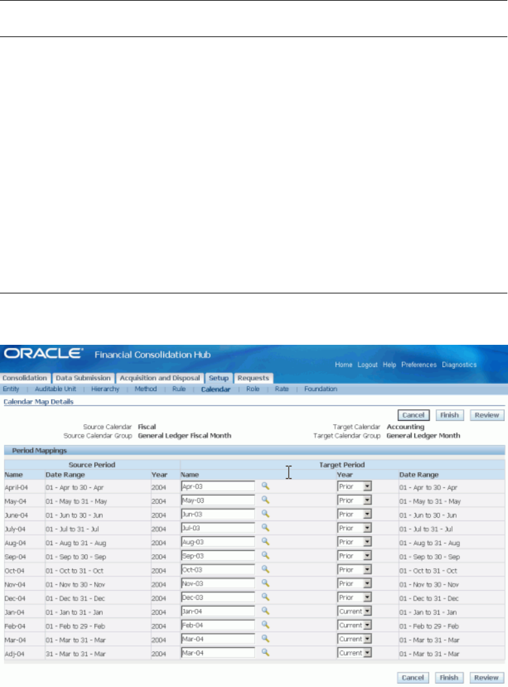
Task: Open the Diagnostics link
Action: click(459, 364)
